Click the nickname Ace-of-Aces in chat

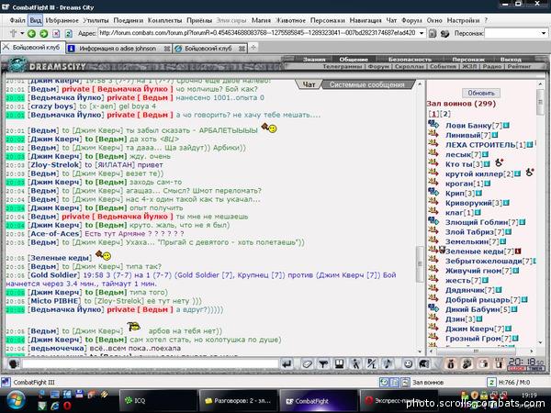(55, 233)
